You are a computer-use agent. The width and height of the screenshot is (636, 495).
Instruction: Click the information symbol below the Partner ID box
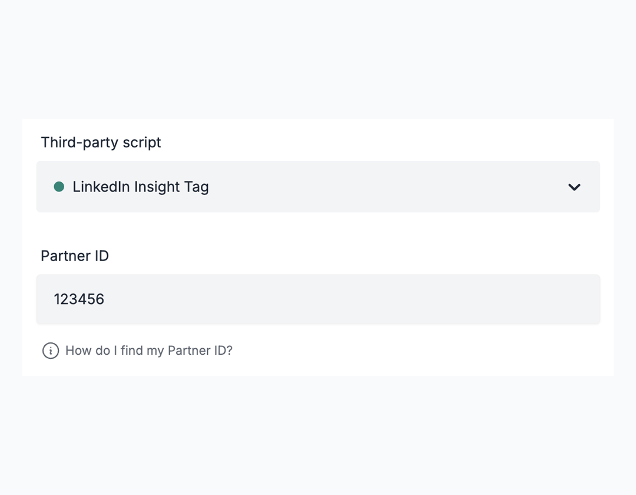pos(51,351)
